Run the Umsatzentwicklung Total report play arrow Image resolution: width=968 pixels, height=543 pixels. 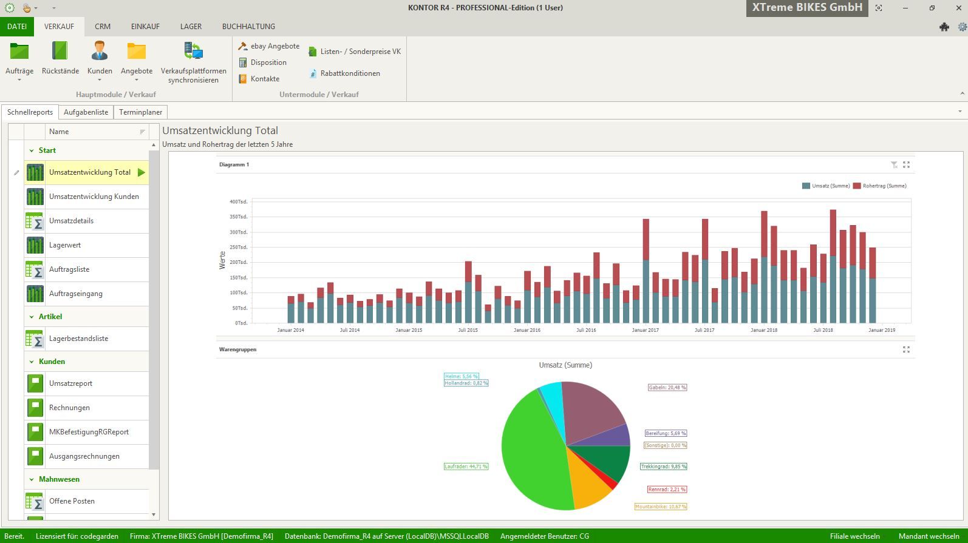pyautogui.click(x=141, y=172)
